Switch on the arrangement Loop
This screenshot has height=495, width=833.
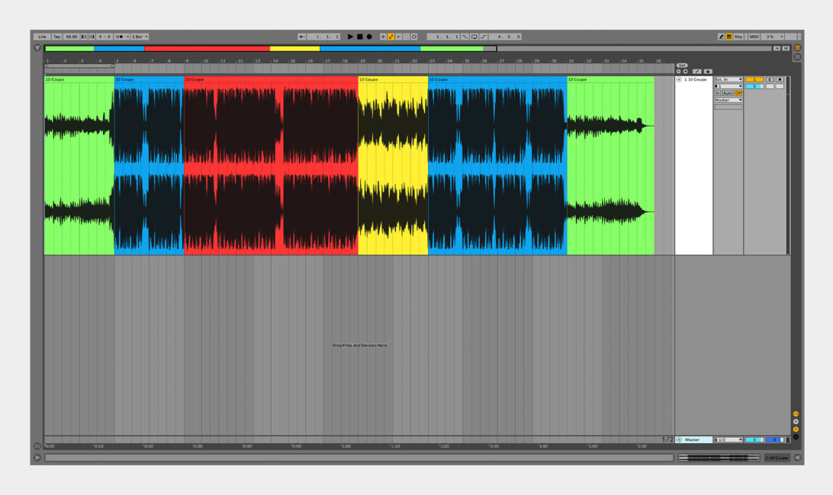474,37
